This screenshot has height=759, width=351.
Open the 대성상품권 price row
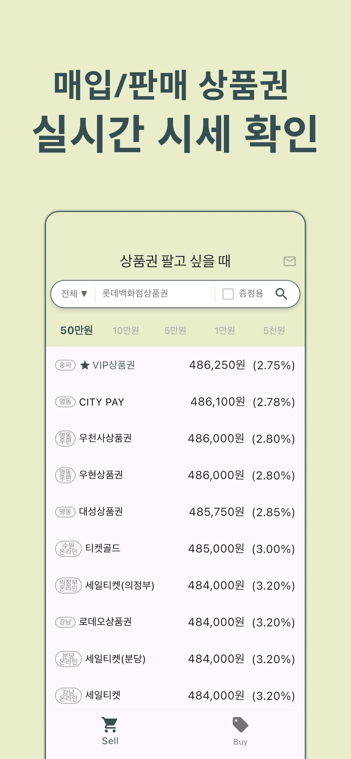tap(175, 512)
